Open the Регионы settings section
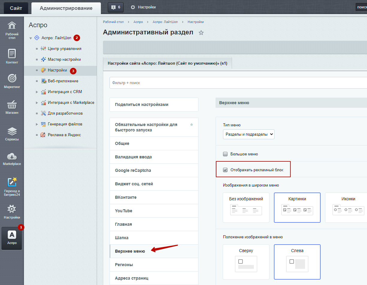 pyautogui.click(x=154, y=265)
